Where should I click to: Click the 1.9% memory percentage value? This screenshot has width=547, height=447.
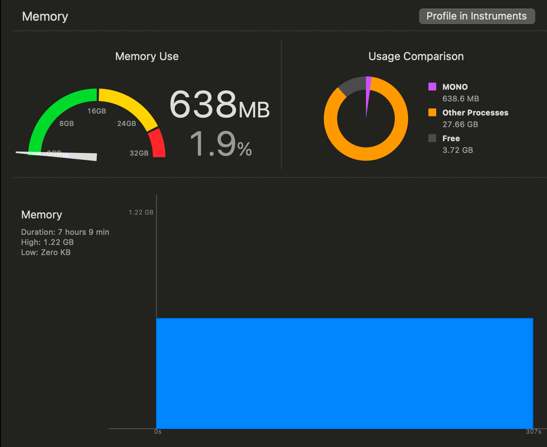(220, 144)
